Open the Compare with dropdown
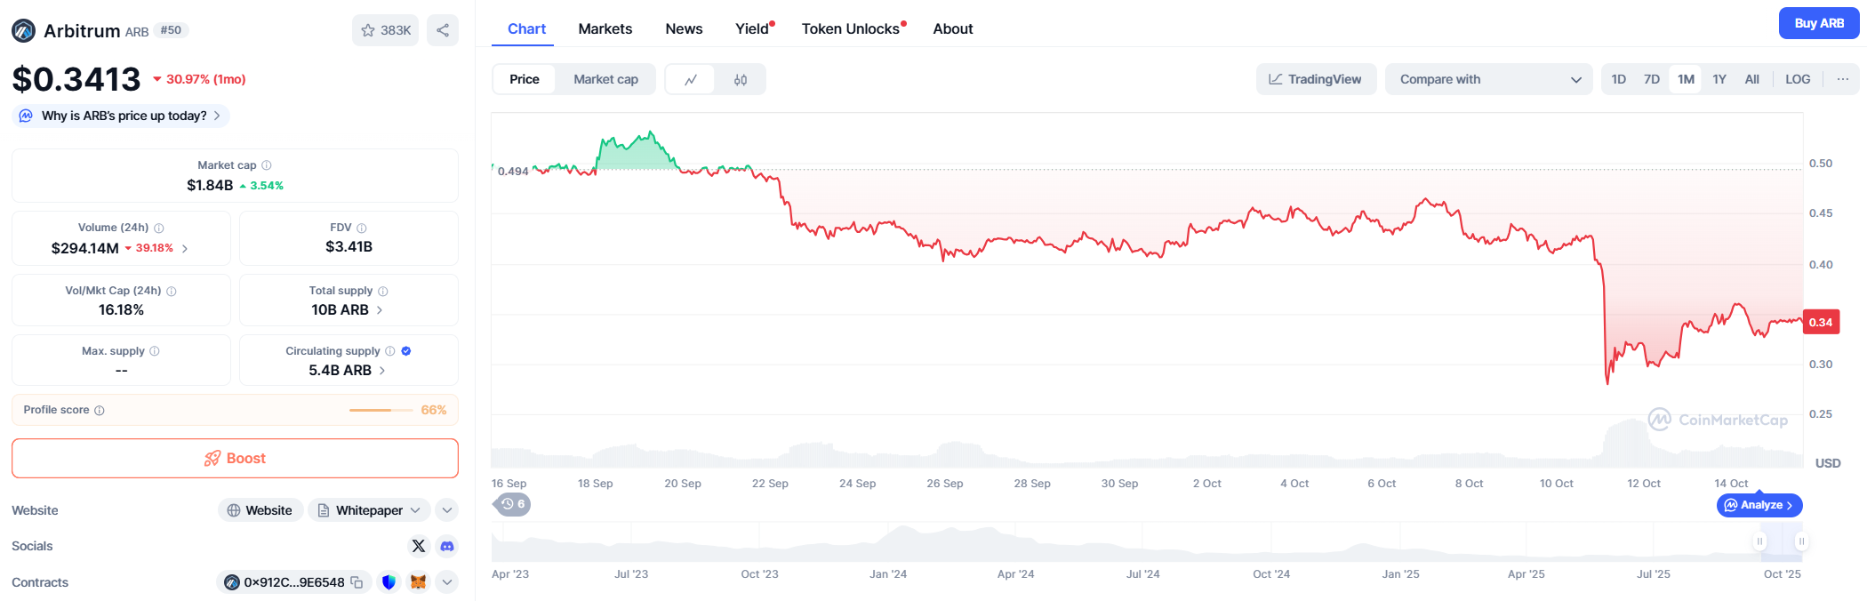This screenshot has height=601, width=1867. click(x=1489, y=79)
